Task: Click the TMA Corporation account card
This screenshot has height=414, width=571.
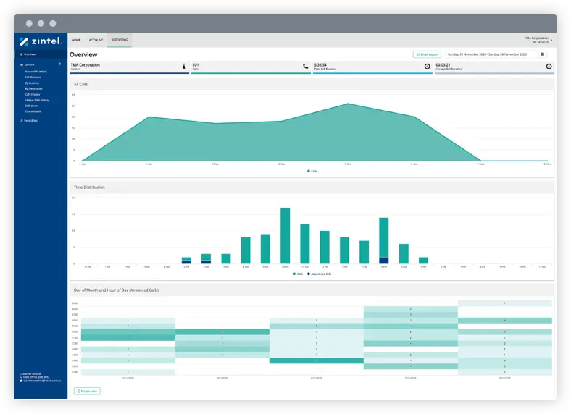Action: [129, 67]
